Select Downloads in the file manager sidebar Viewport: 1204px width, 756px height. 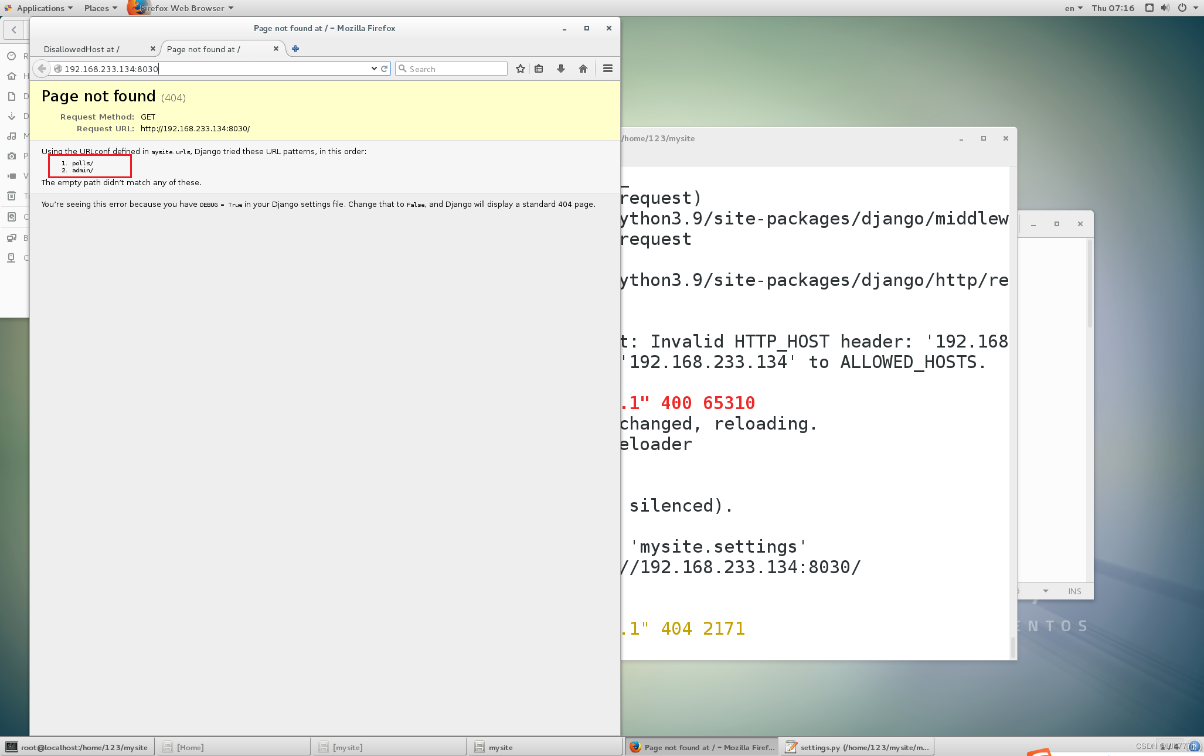point(12,116)
